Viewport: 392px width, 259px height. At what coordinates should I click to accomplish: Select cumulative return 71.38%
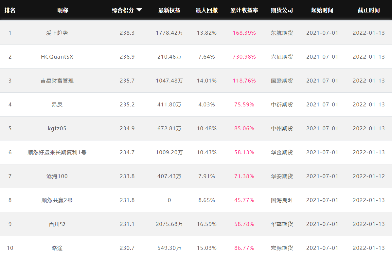tap(244, 176)
